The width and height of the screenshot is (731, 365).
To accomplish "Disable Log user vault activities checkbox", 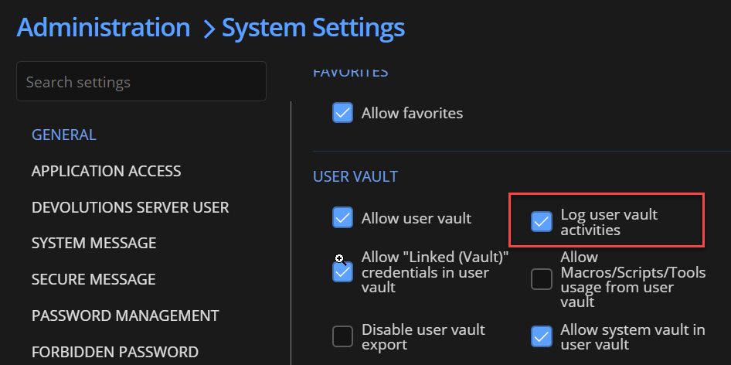I will click(x=542, y=221).
